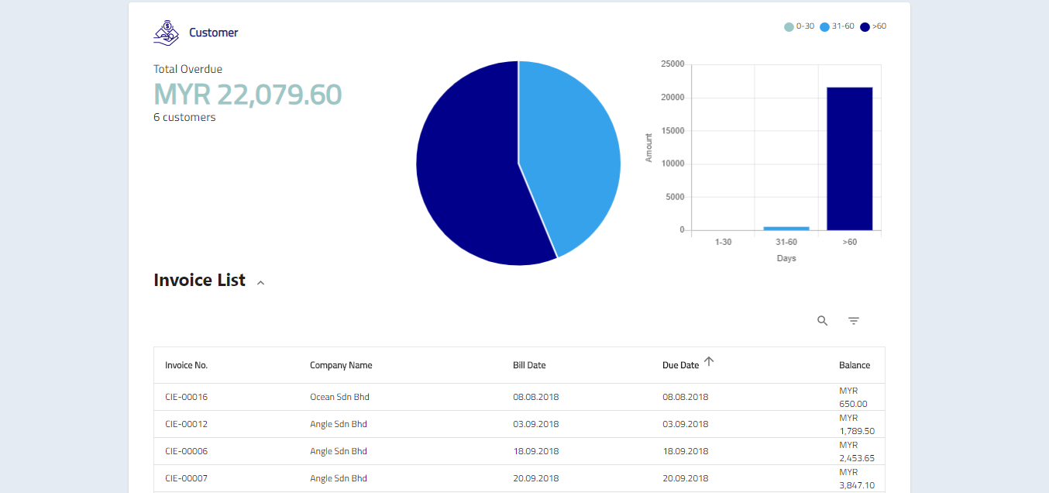The width and height of the screenshot is (1049, 493).
Task: Open the invoice list filter icon
Action: click(854, 321)
